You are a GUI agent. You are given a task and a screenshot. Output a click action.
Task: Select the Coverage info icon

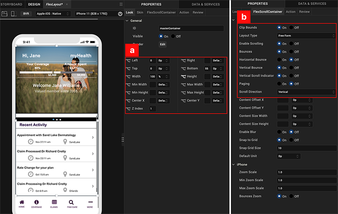point(37,202)
